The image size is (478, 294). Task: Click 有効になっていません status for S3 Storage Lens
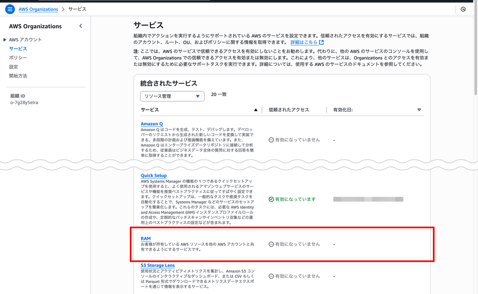[298, 276]
